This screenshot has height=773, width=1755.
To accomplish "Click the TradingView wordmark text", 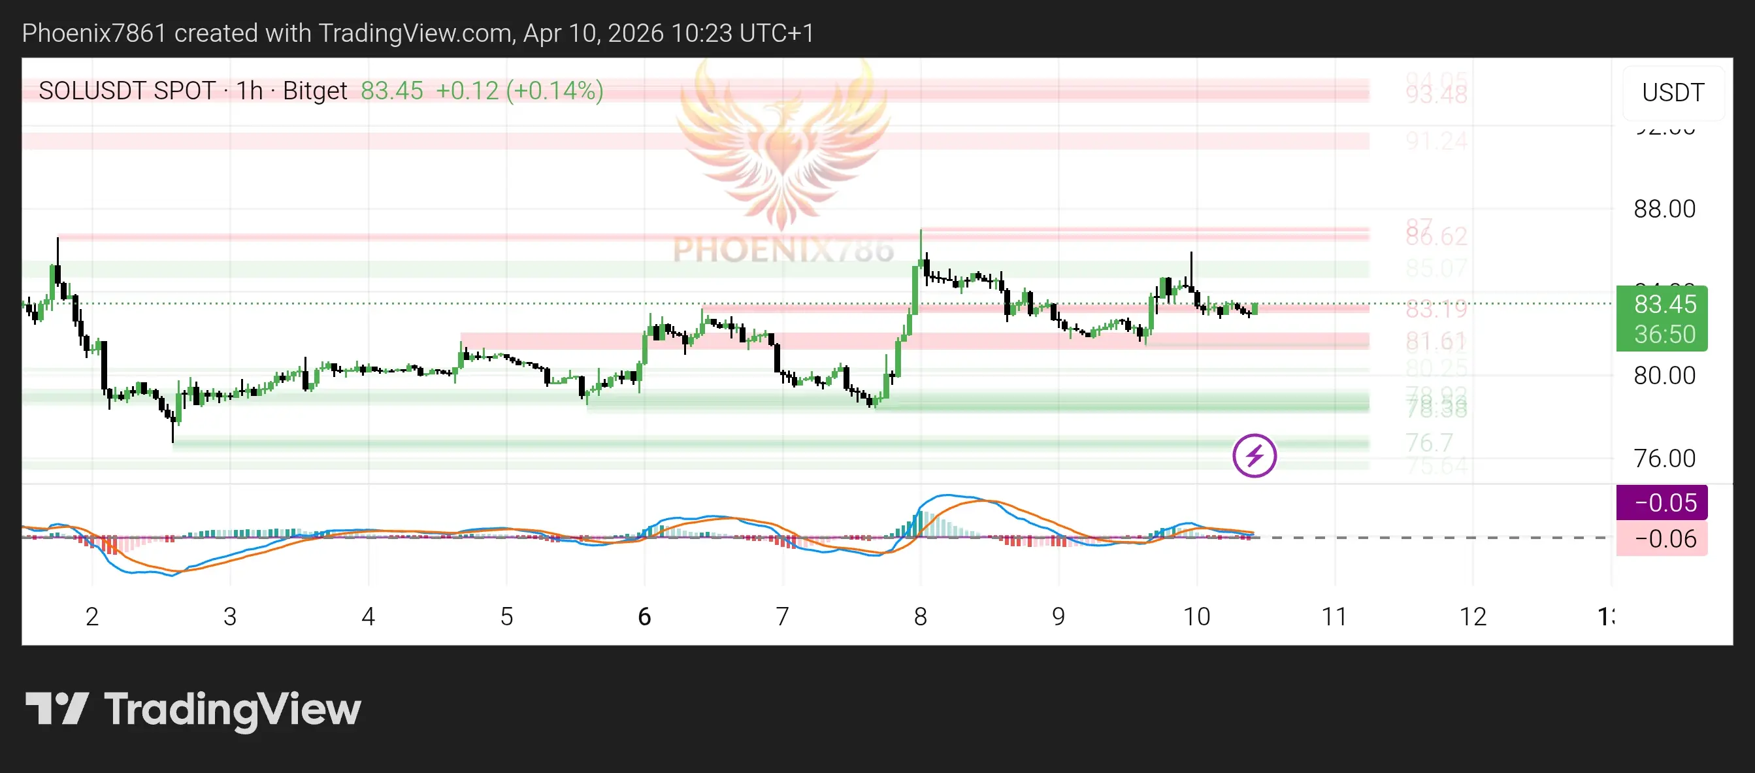I will point(233,709).
